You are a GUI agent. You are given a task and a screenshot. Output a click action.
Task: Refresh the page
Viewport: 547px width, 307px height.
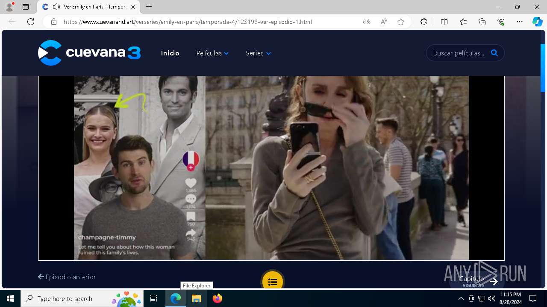(x=31, y=22)
